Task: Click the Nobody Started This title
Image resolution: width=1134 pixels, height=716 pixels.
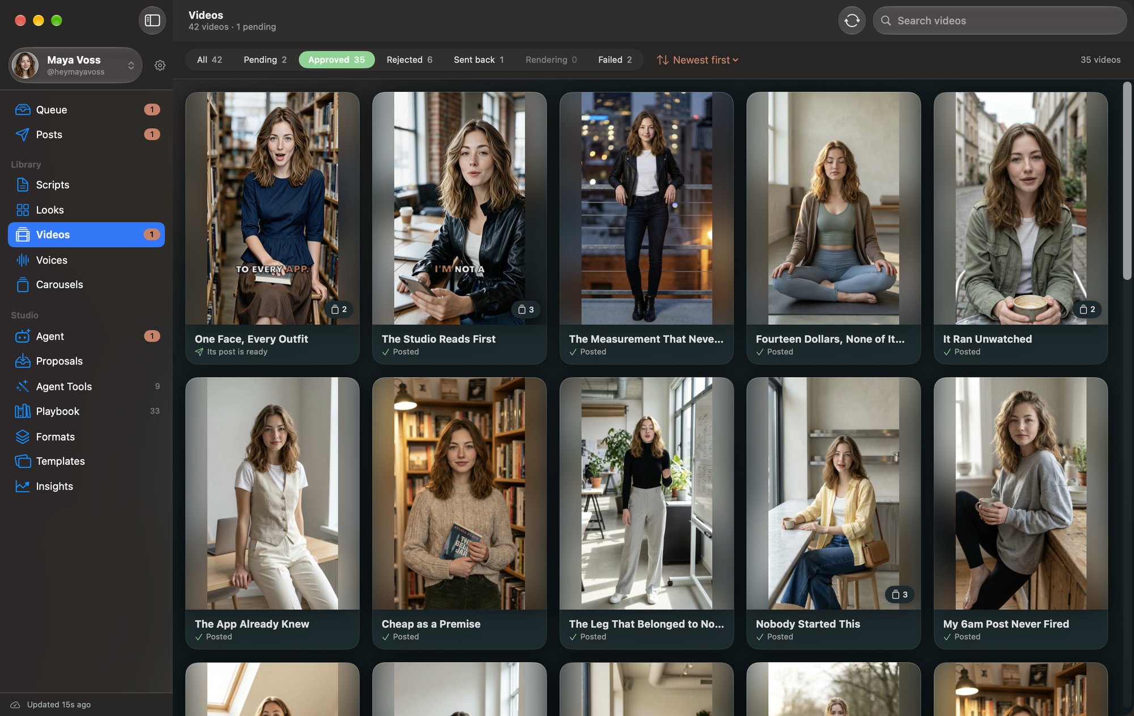Action: tap(807, 624)
